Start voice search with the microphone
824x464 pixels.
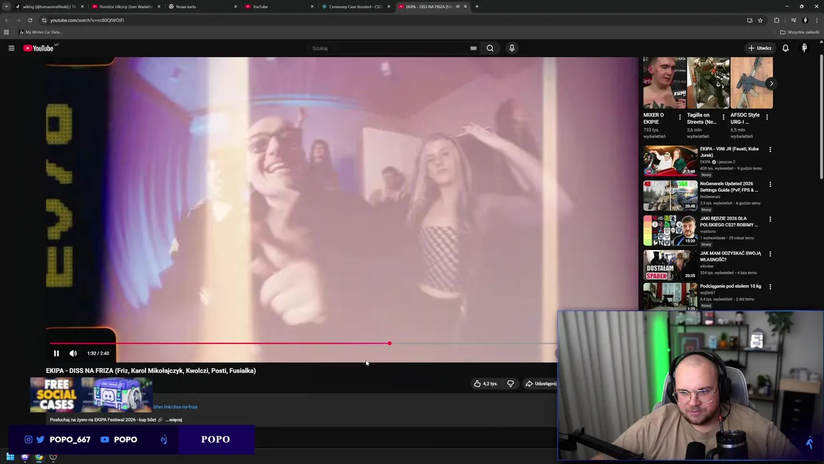click(512, 48)
